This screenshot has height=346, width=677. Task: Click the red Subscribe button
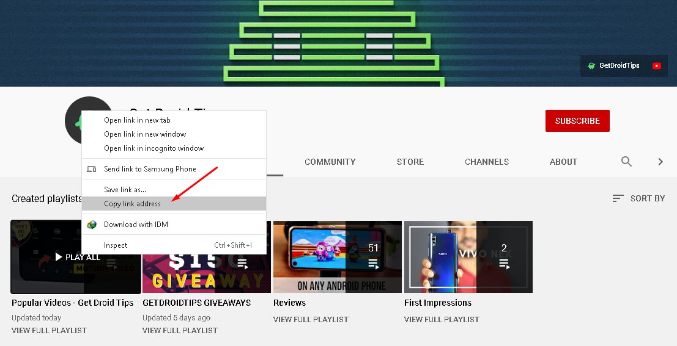coord(577,121)
